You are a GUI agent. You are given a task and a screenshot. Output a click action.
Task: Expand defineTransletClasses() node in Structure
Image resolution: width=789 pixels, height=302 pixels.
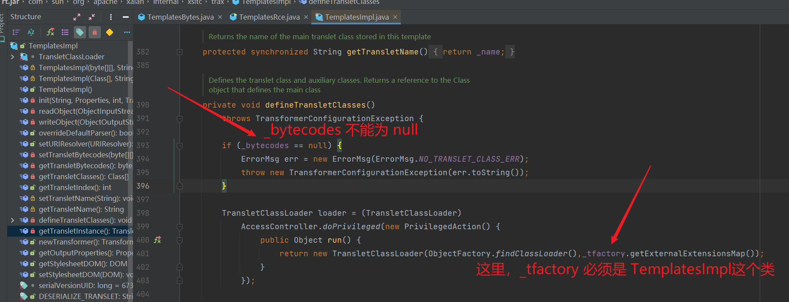(x=13, y=220)
